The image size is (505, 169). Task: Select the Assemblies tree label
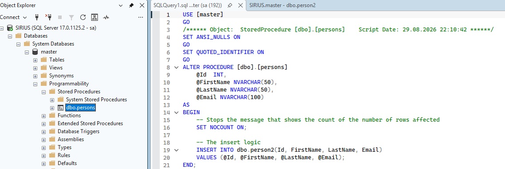click(71, 139)
